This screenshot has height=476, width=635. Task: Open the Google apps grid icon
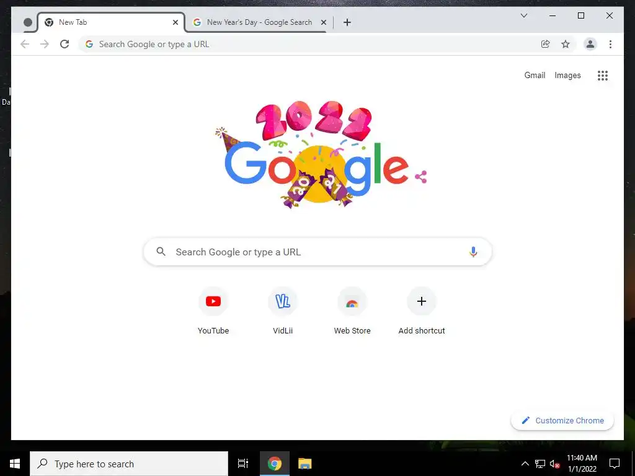click(x=603, y=75)
